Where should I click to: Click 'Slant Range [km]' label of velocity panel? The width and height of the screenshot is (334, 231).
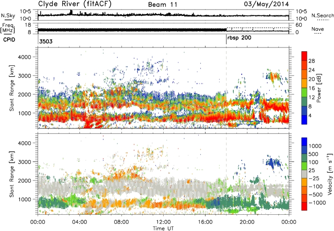click(x=12, y=174)
